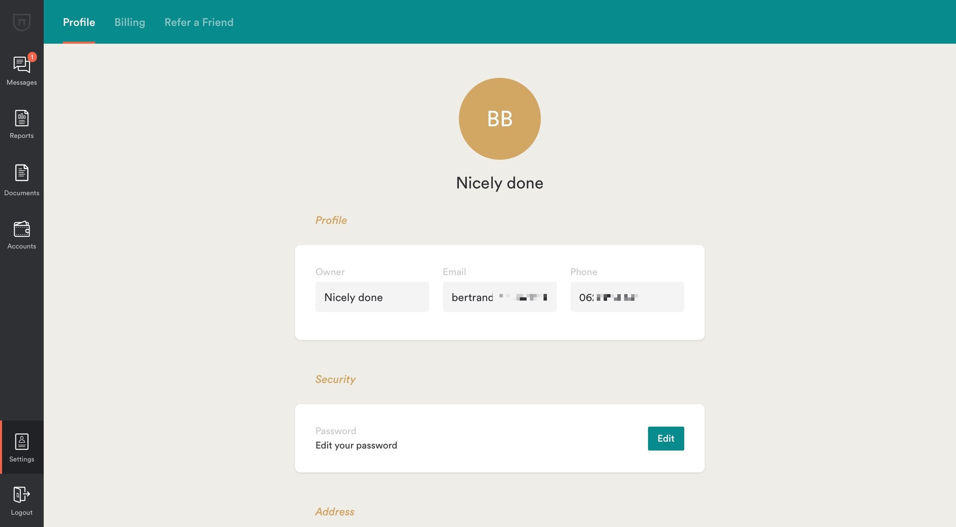Select the Settings sidebar icon
The height and width of the screenshot is (527, 956).
pyautogui.click(x=22, y=441)
